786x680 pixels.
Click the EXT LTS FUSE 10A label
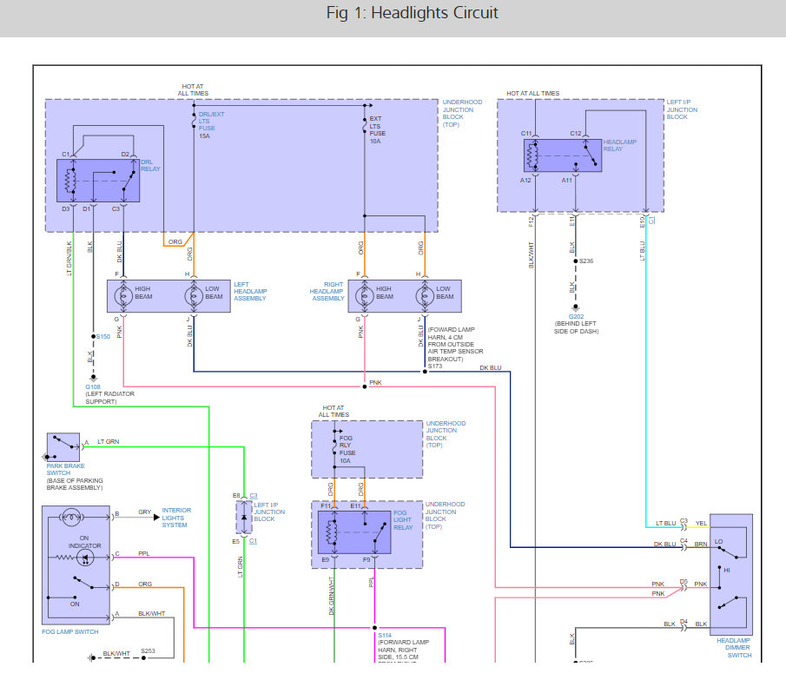click(x=378, y=129)
